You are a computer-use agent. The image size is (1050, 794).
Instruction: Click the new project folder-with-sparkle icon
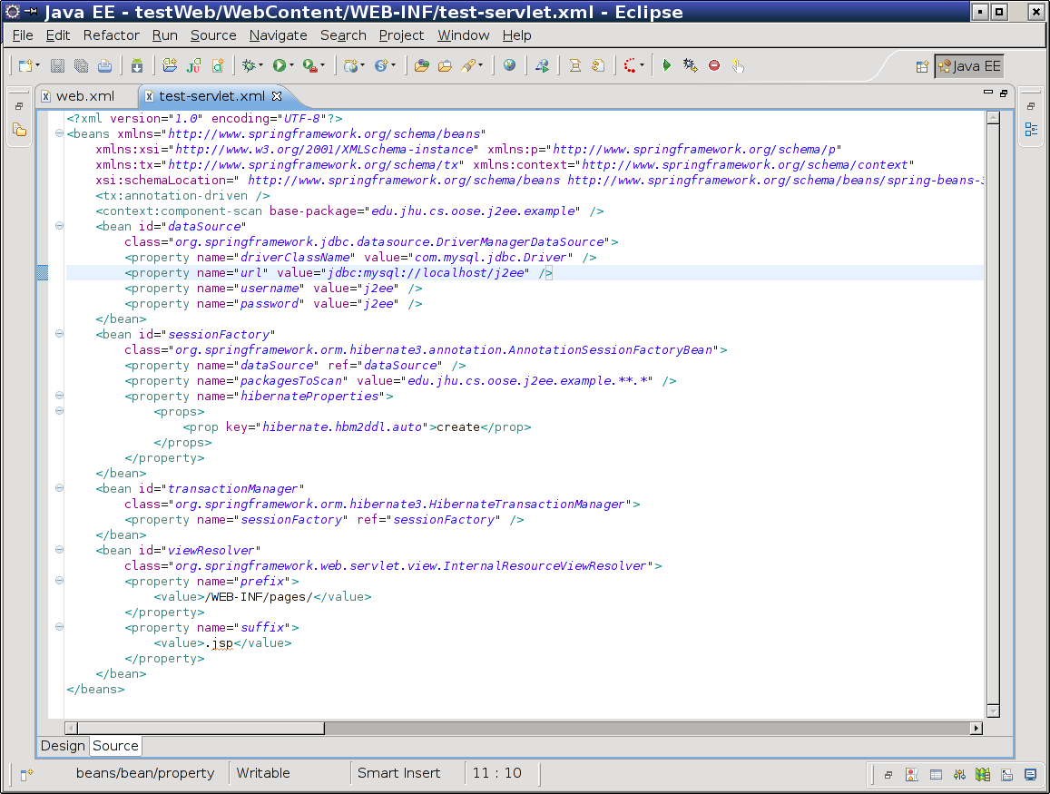click(x=170, y=65)
